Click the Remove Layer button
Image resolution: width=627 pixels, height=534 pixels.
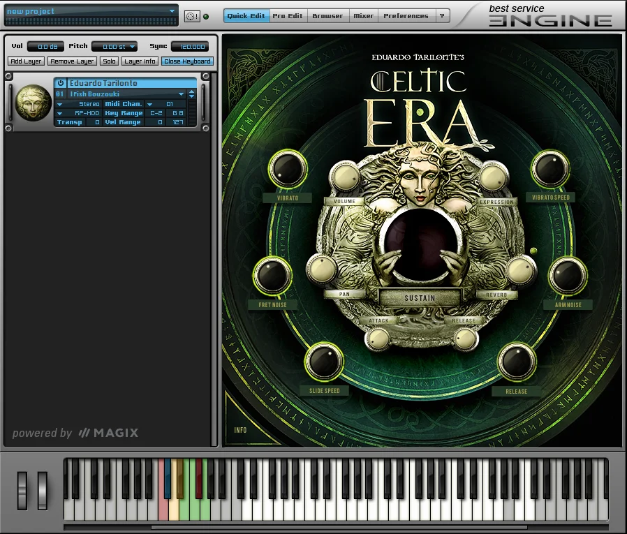click(72, 61)
